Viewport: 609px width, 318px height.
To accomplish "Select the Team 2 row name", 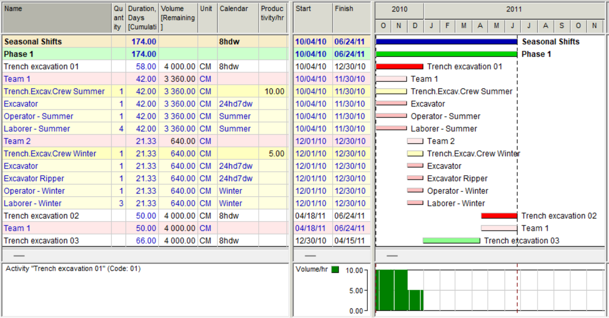I will click(17, 141).
